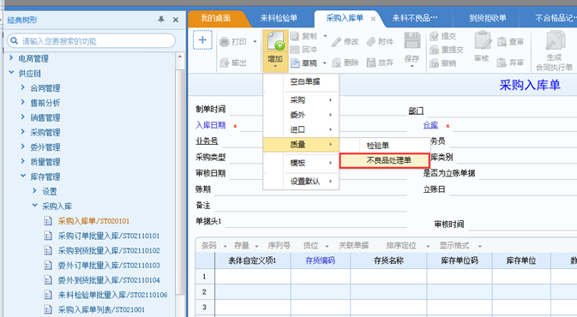Open the 设置默认 submenu
577x317 pixels.
pyautogui.click(x=301, y=181)
